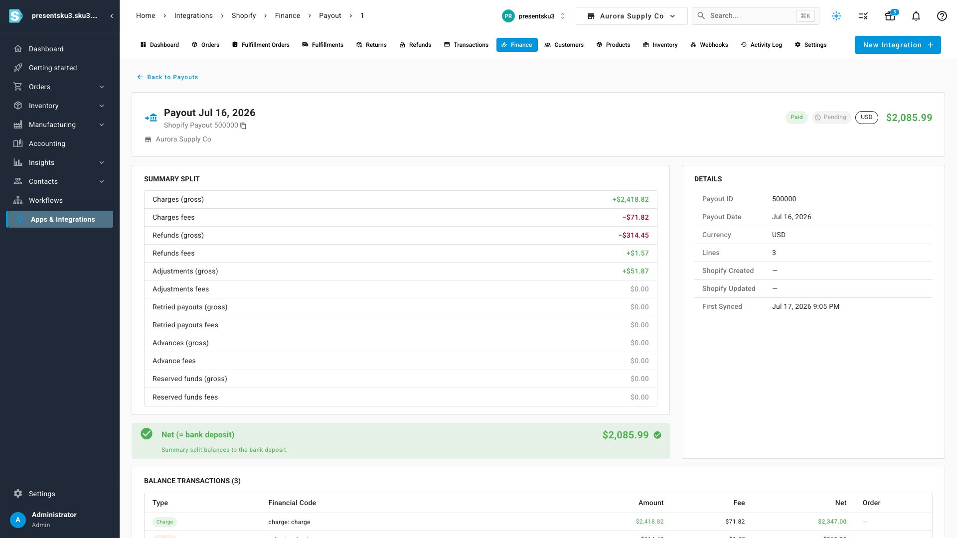Screen dimensions: 957x538
Task: Switch to the Fulfillment Orders tab
Action: coord(261,45)
